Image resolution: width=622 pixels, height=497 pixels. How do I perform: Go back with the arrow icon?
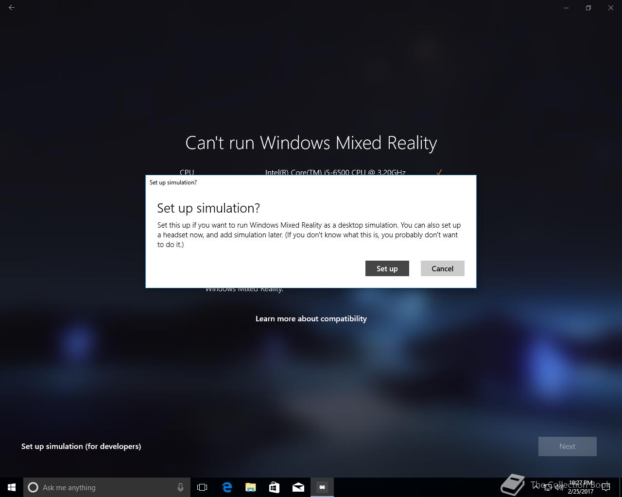pos(12,8)
